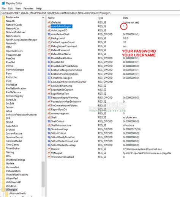Click the LastLogOffEndTimePerfCounter QWORD icon
Image resolution: width=180 pixels, height=197 pixels.
49,82
